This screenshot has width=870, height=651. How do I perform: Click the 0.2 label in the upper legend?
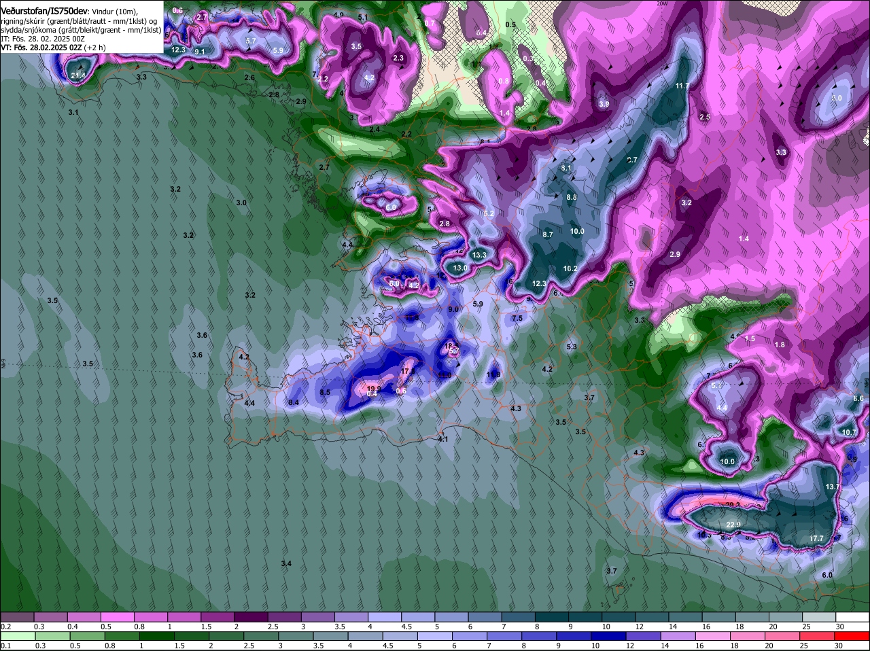coord(5,627)
